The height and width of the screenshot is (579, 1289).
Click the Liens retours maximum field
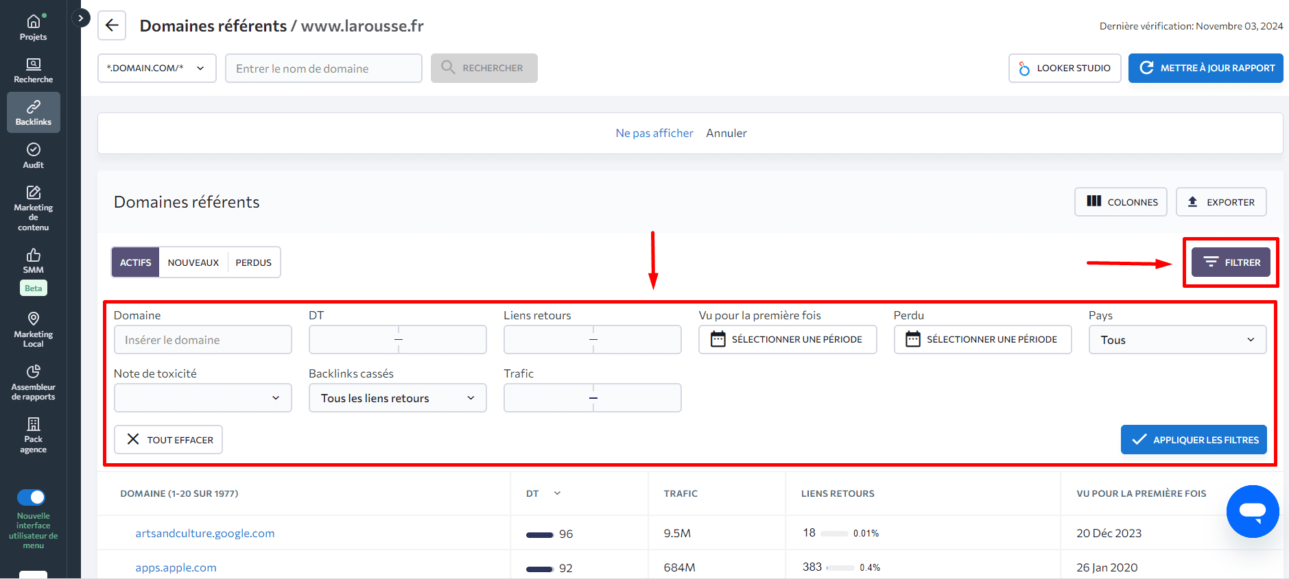pyautogui.click(x=638, y=340)
